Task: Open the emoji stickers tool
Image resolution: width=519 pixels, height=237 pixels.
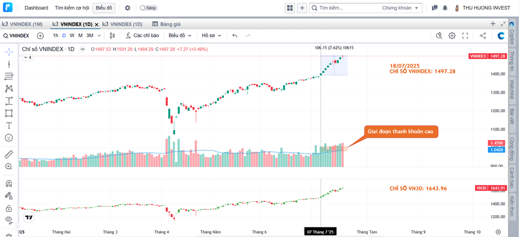Action: 9,138
